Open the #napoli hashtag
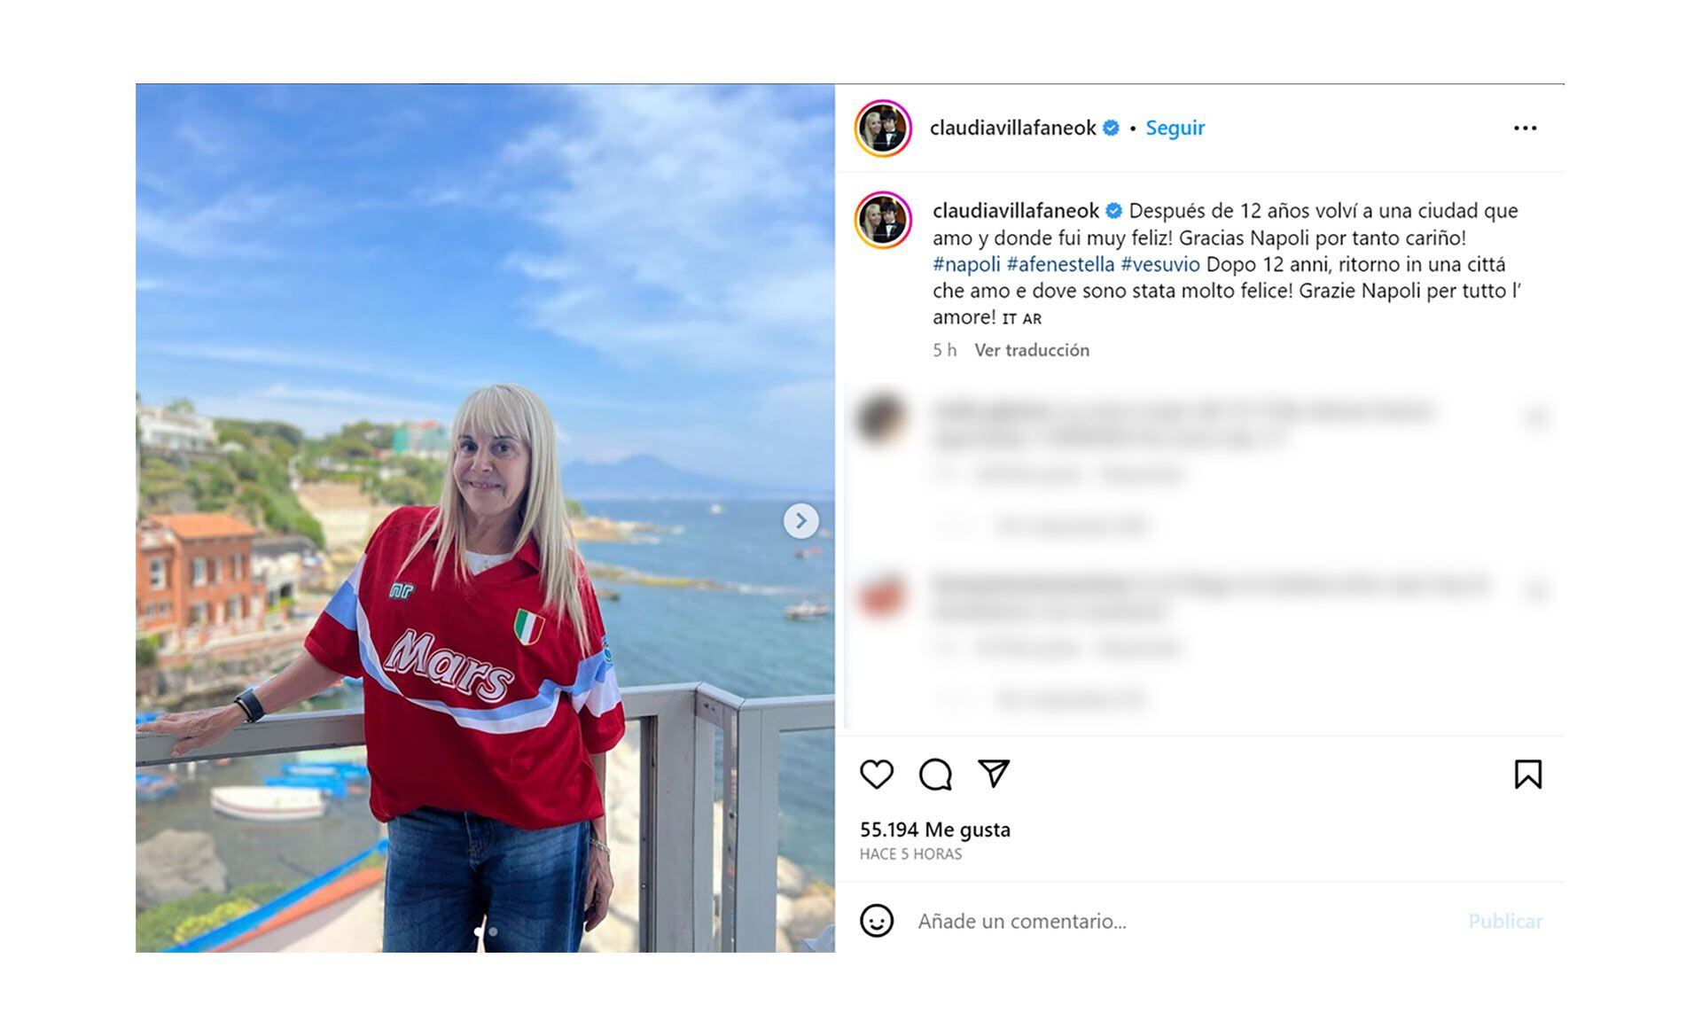Image resolution: width=1702 pixels, height=1036 pixels. [x=966, y=264]
